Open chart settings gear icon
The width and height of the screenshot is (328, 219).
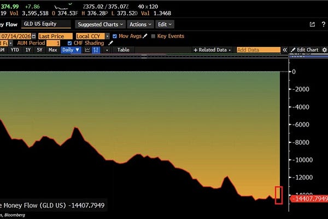click(324, 50)
